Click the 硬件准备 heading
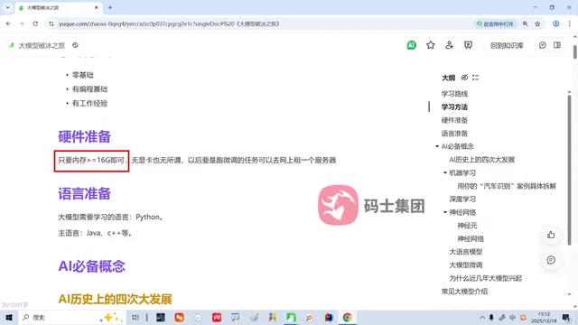The width and height of the screenshot is (578, 325). click(x=84, y=136)
